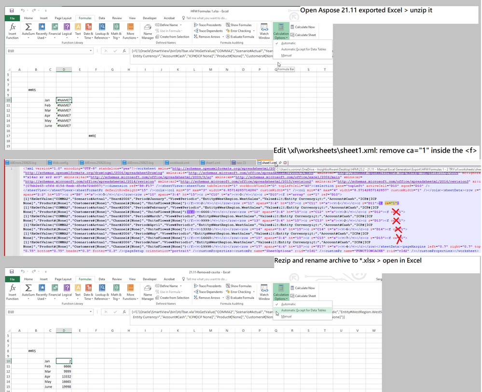Click Trace Precedents in HFM Formulas window
The image size is (482, 392).
(x=207, y=25)
